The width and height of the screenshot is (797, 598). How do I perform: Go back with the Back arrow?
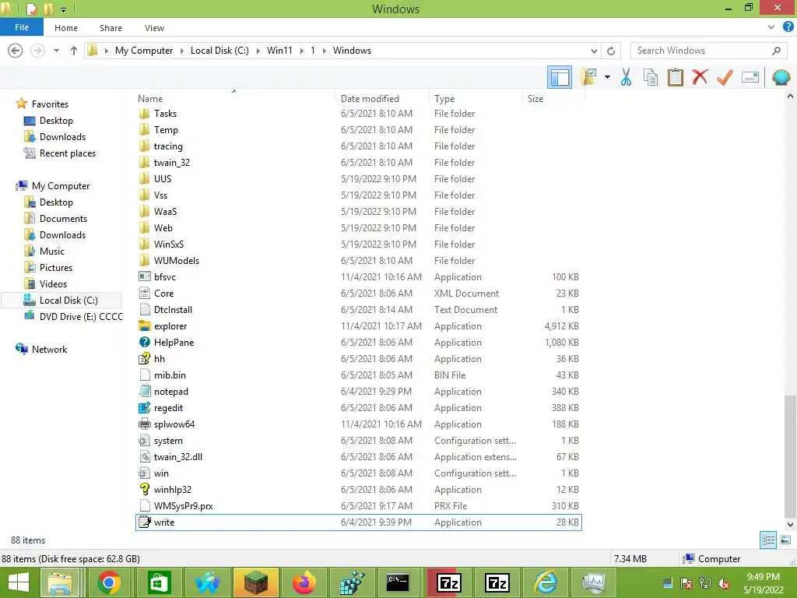16,51
